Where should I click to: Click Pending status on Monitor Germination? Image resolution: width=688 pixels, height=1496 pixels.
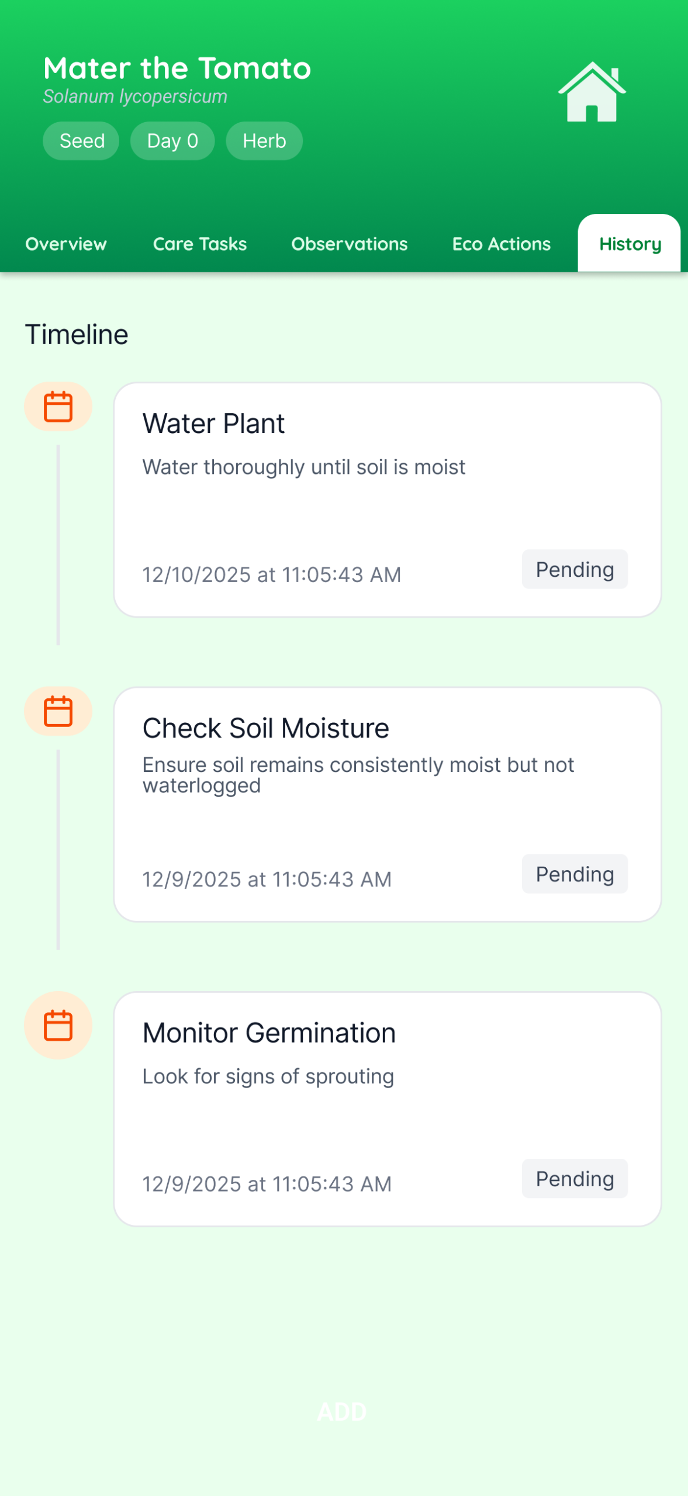tap(575, 1179)
